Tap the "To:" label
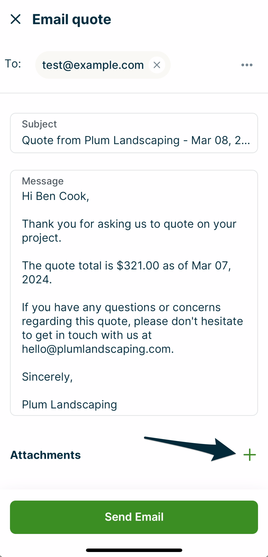 coord(13,64)
